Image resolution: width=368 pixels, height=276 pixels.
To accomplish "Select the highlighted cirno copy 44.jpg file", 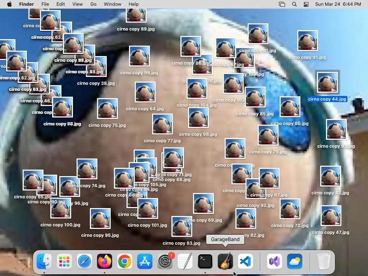I will coord(327,82).
